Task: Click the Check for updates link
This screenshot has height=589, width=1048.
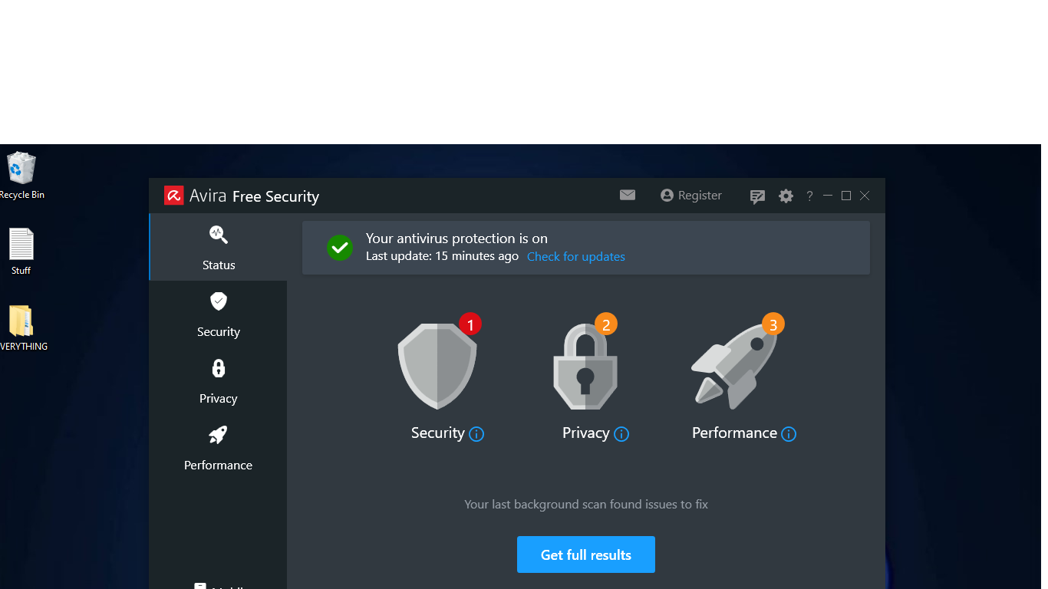Action: [x=576, y=257]
